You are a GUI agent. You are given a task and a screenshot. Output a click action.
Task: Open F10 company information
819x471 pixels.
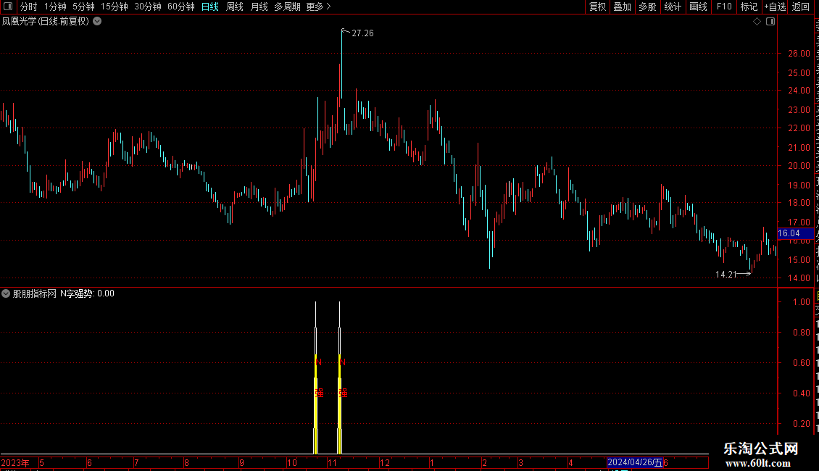point(724,7)
